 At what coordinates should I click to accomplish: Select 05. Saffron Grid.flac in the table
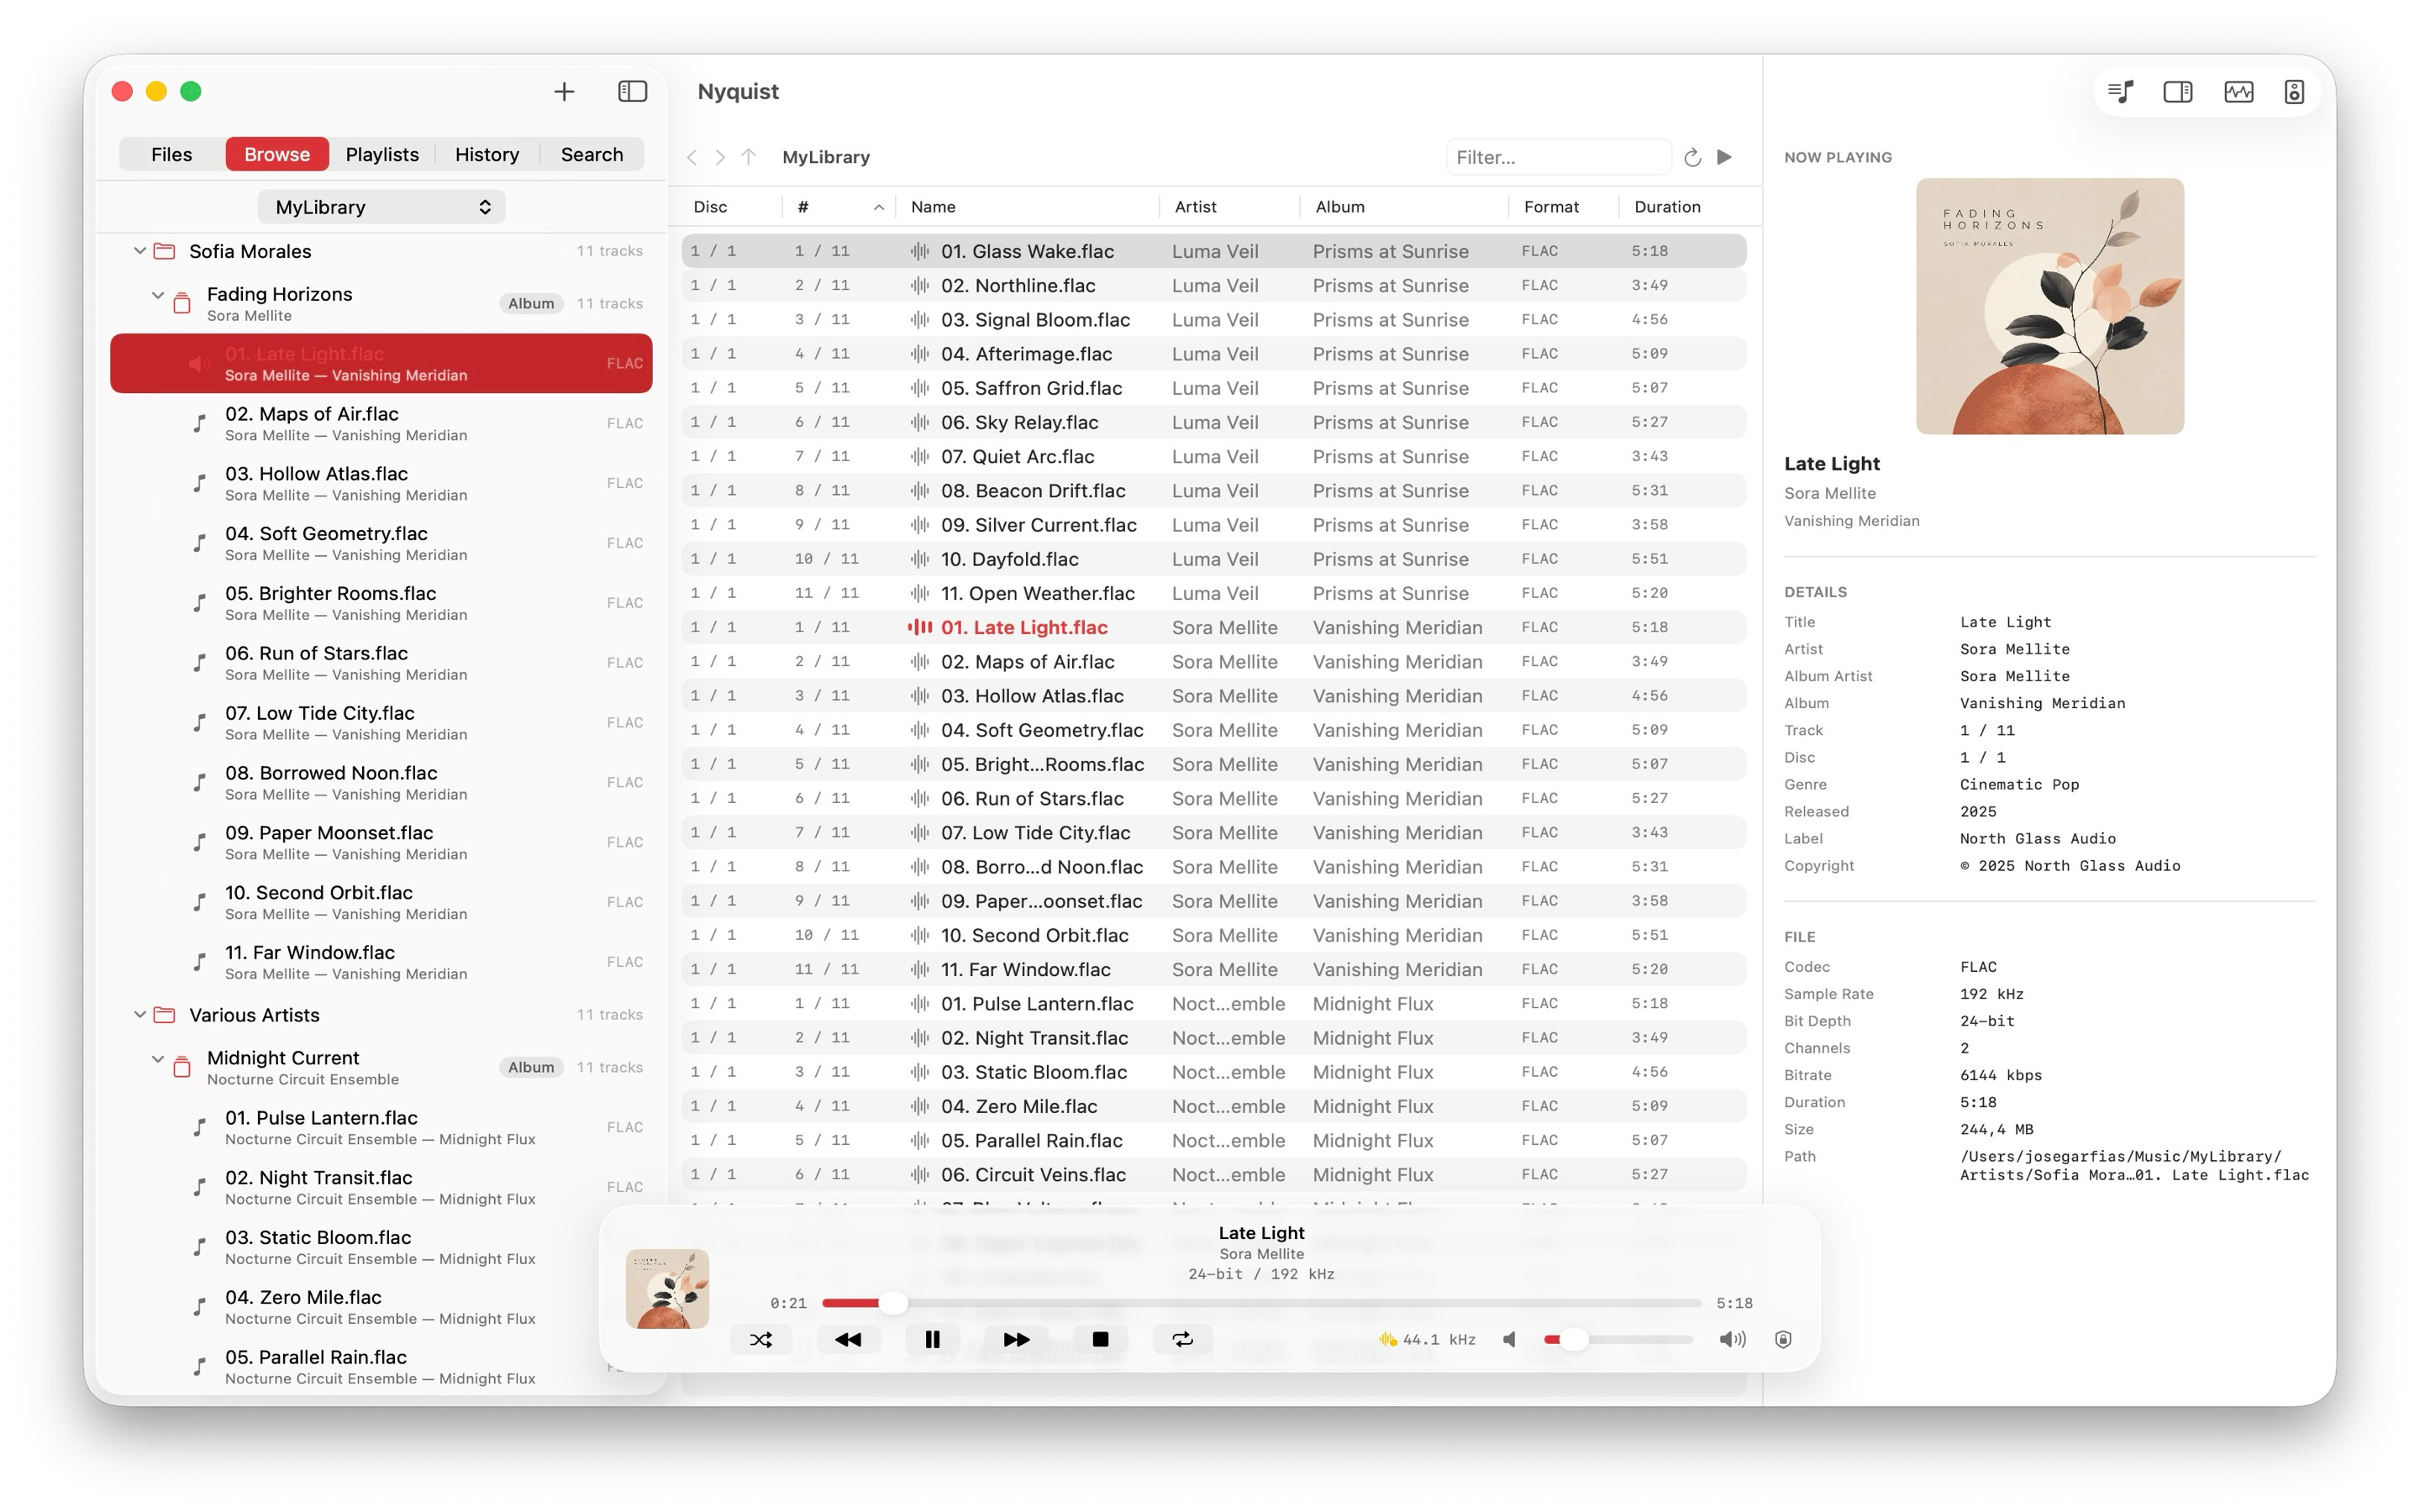[1214, 388]
